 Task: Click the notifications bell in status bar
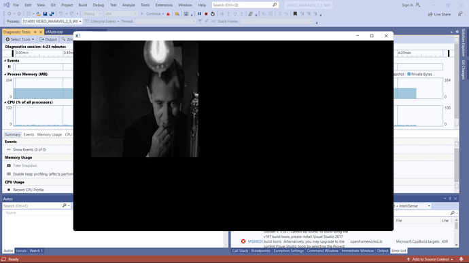462,259
